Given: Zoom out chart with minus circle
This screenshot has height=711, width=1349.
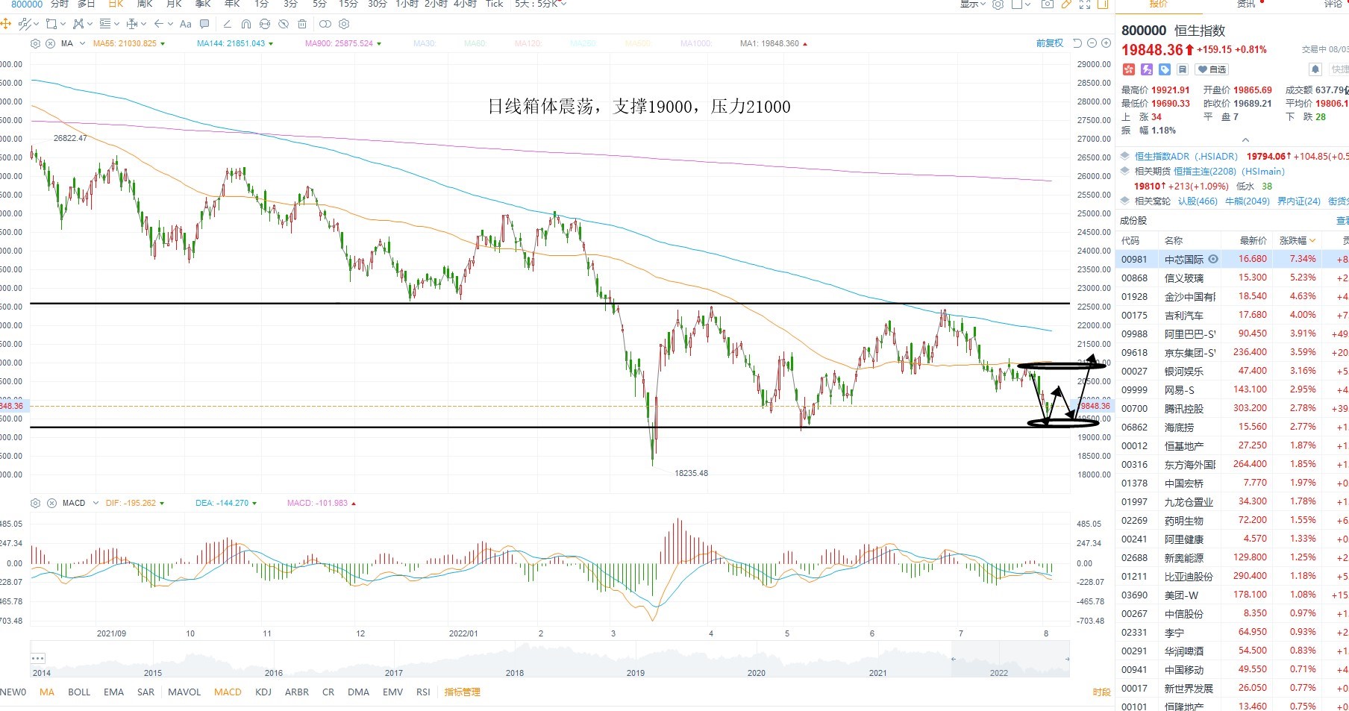Looking at the screenshot, I should click(x=1092, y=43).
